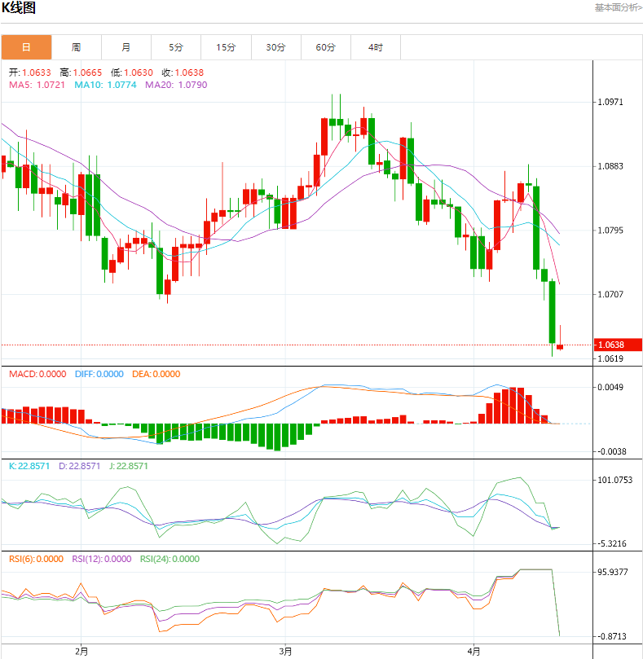Select the 30分 timeframe tab
The image size is (643, 659).
click(275, 47)
